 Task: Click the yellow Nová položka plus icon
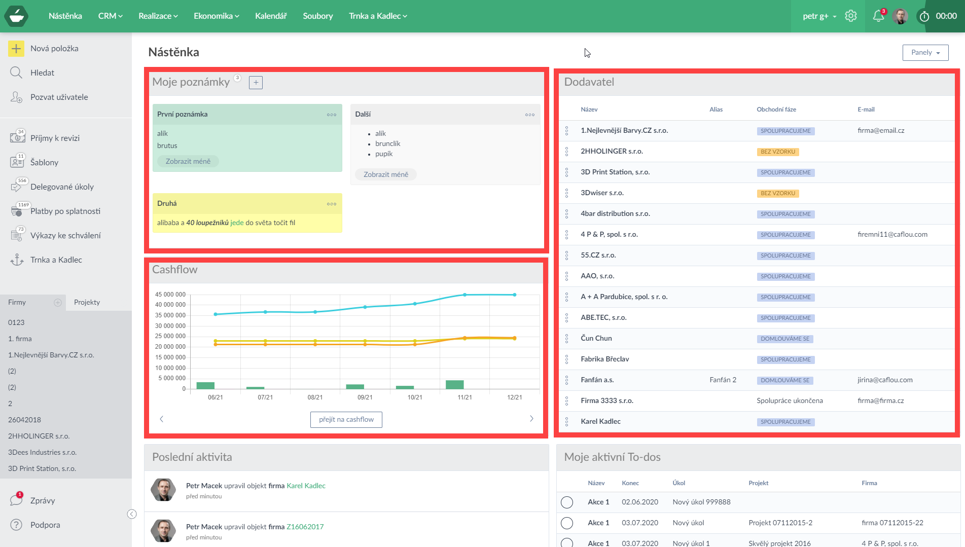click(x=16, y=49)
